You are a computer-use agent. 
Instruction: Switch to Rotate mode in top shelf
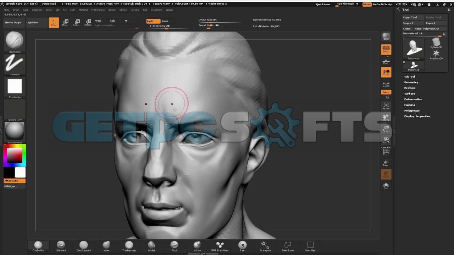point(88,22)
